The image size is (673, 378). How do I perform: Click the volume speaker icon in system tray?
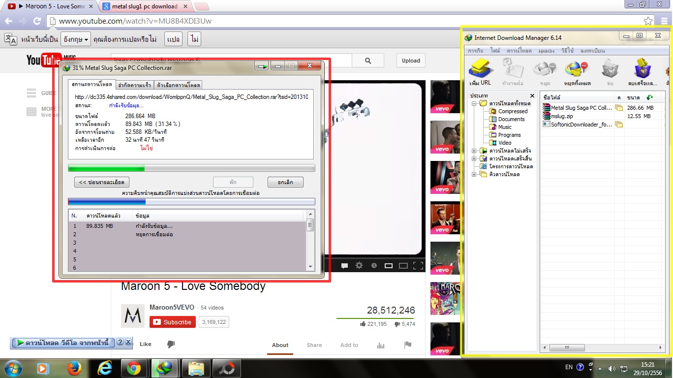(612, 368)
